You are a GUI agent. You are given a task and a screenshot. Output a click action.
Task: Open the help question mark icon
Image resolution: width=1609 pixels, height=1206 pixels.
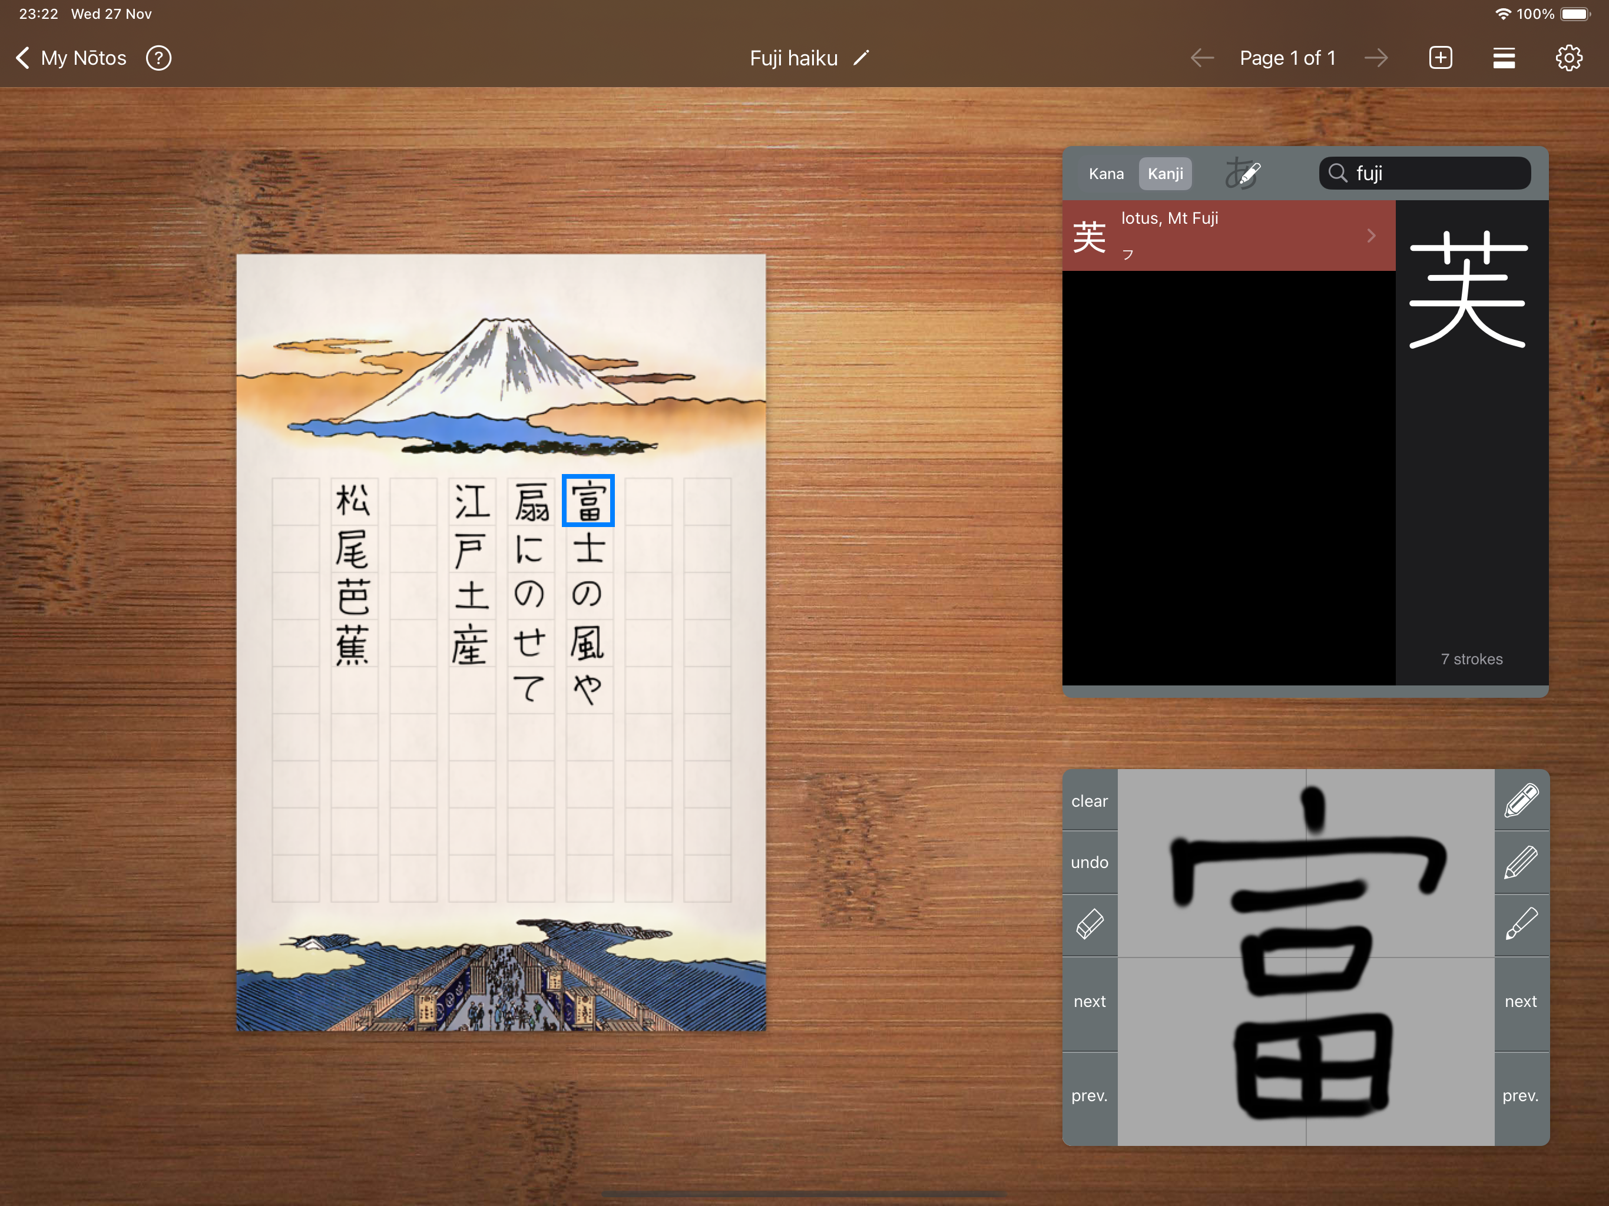tap(158, 58)
